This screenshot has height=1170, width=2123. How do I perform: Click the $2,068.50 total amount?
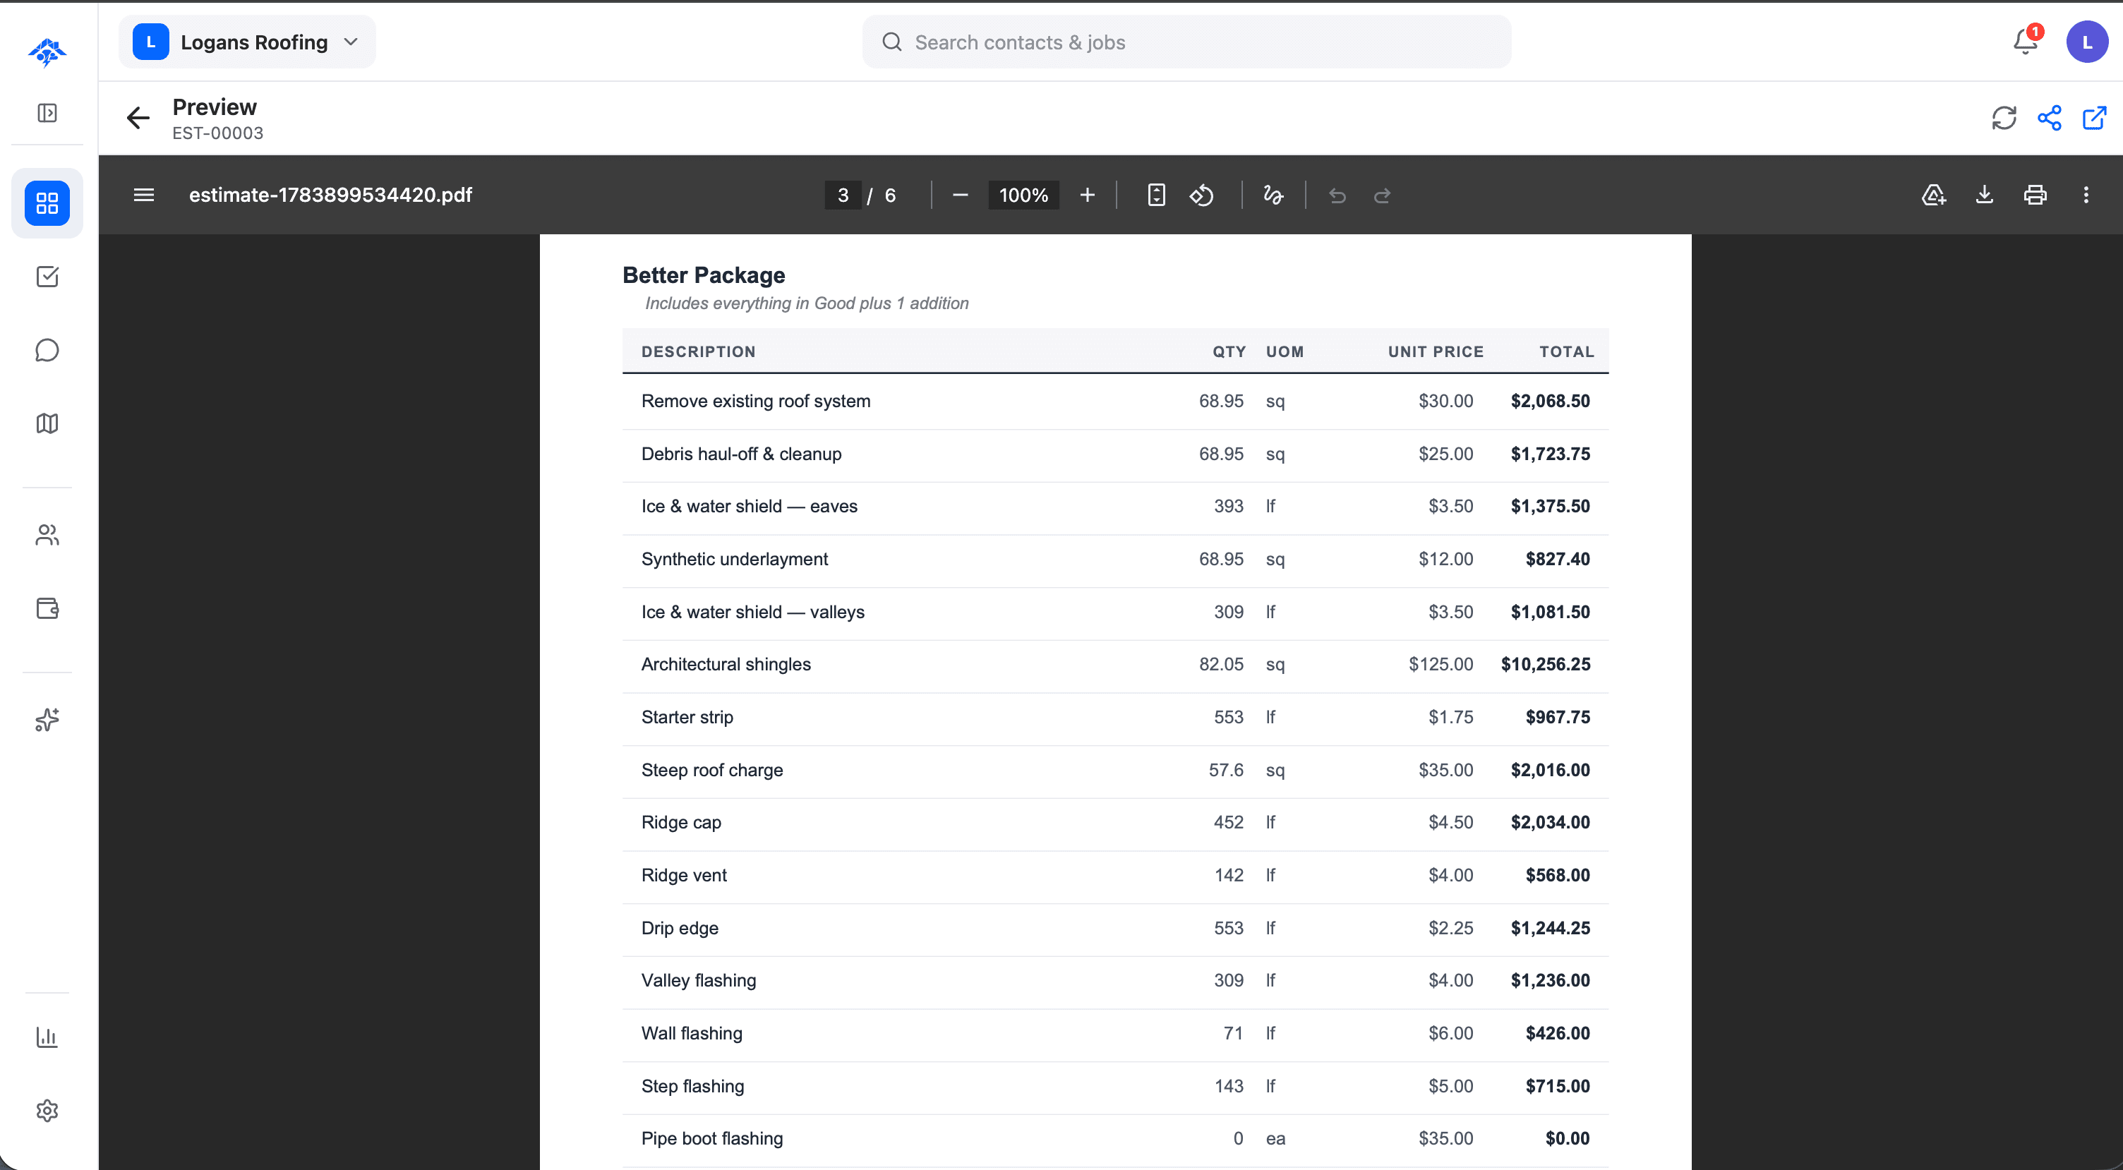click(x=1550, y=402)
